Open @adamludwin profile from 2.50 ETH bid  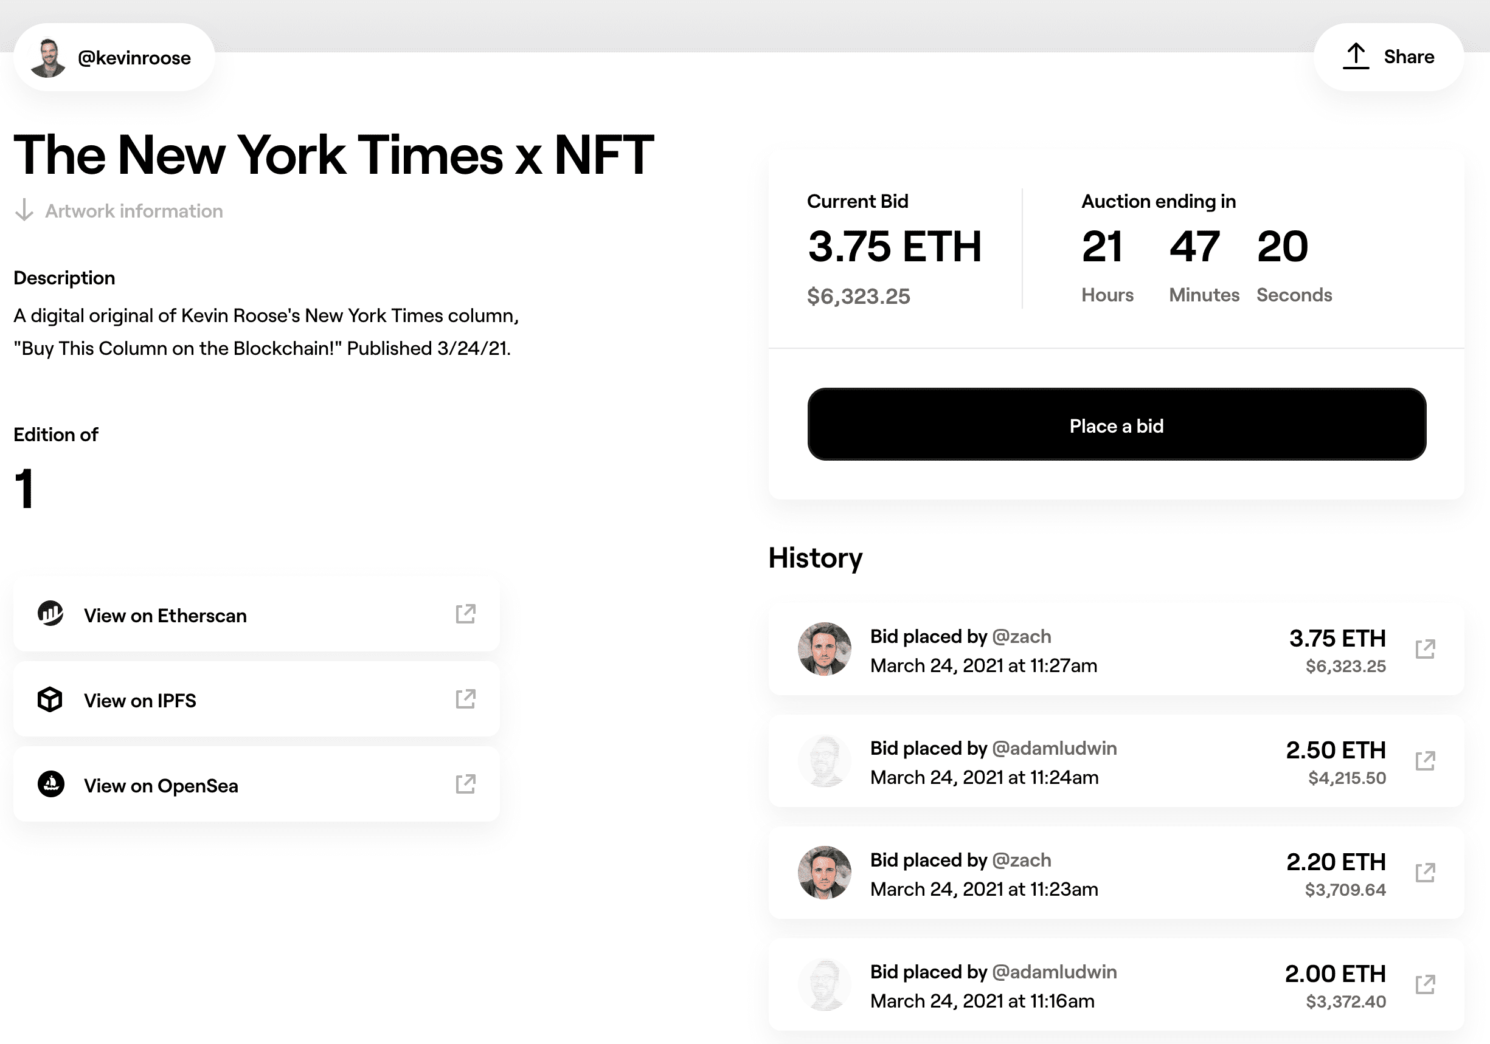point(1055,747)
